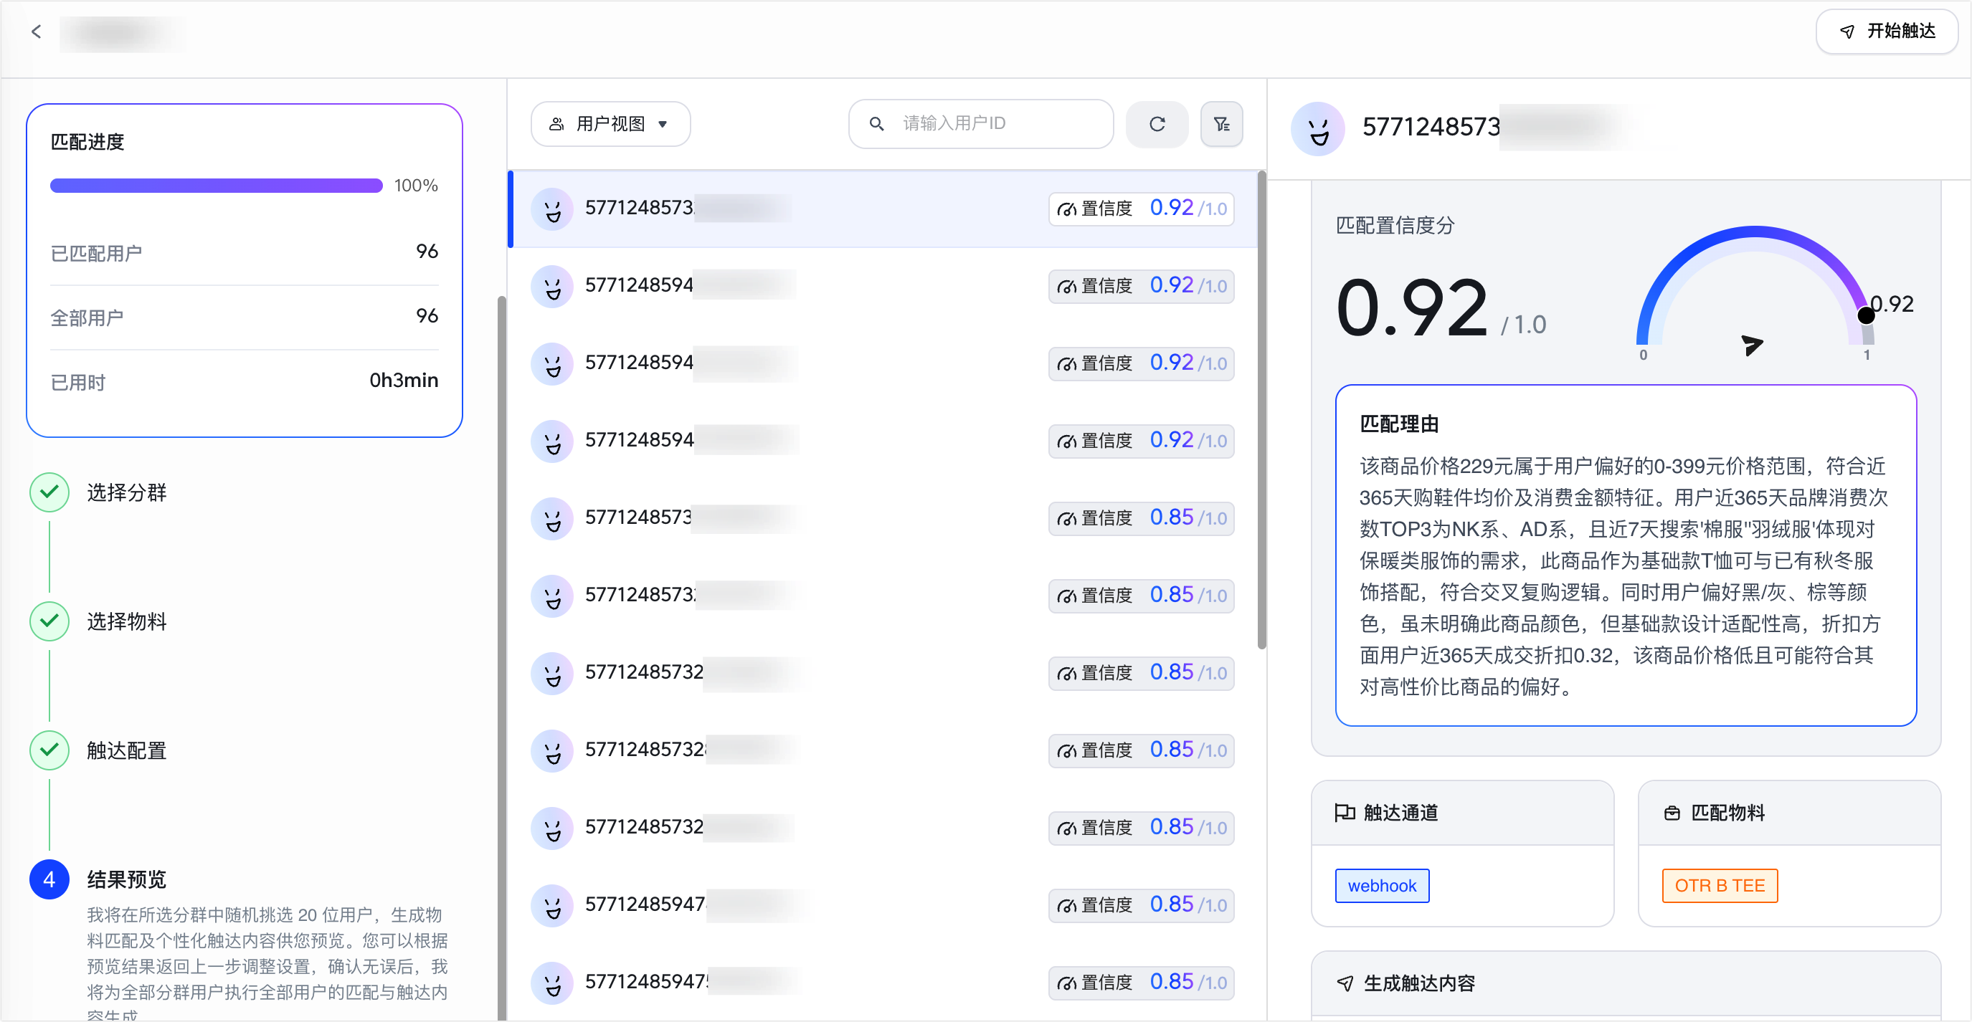Click the user list scrollbar

tap(1261, 409)
